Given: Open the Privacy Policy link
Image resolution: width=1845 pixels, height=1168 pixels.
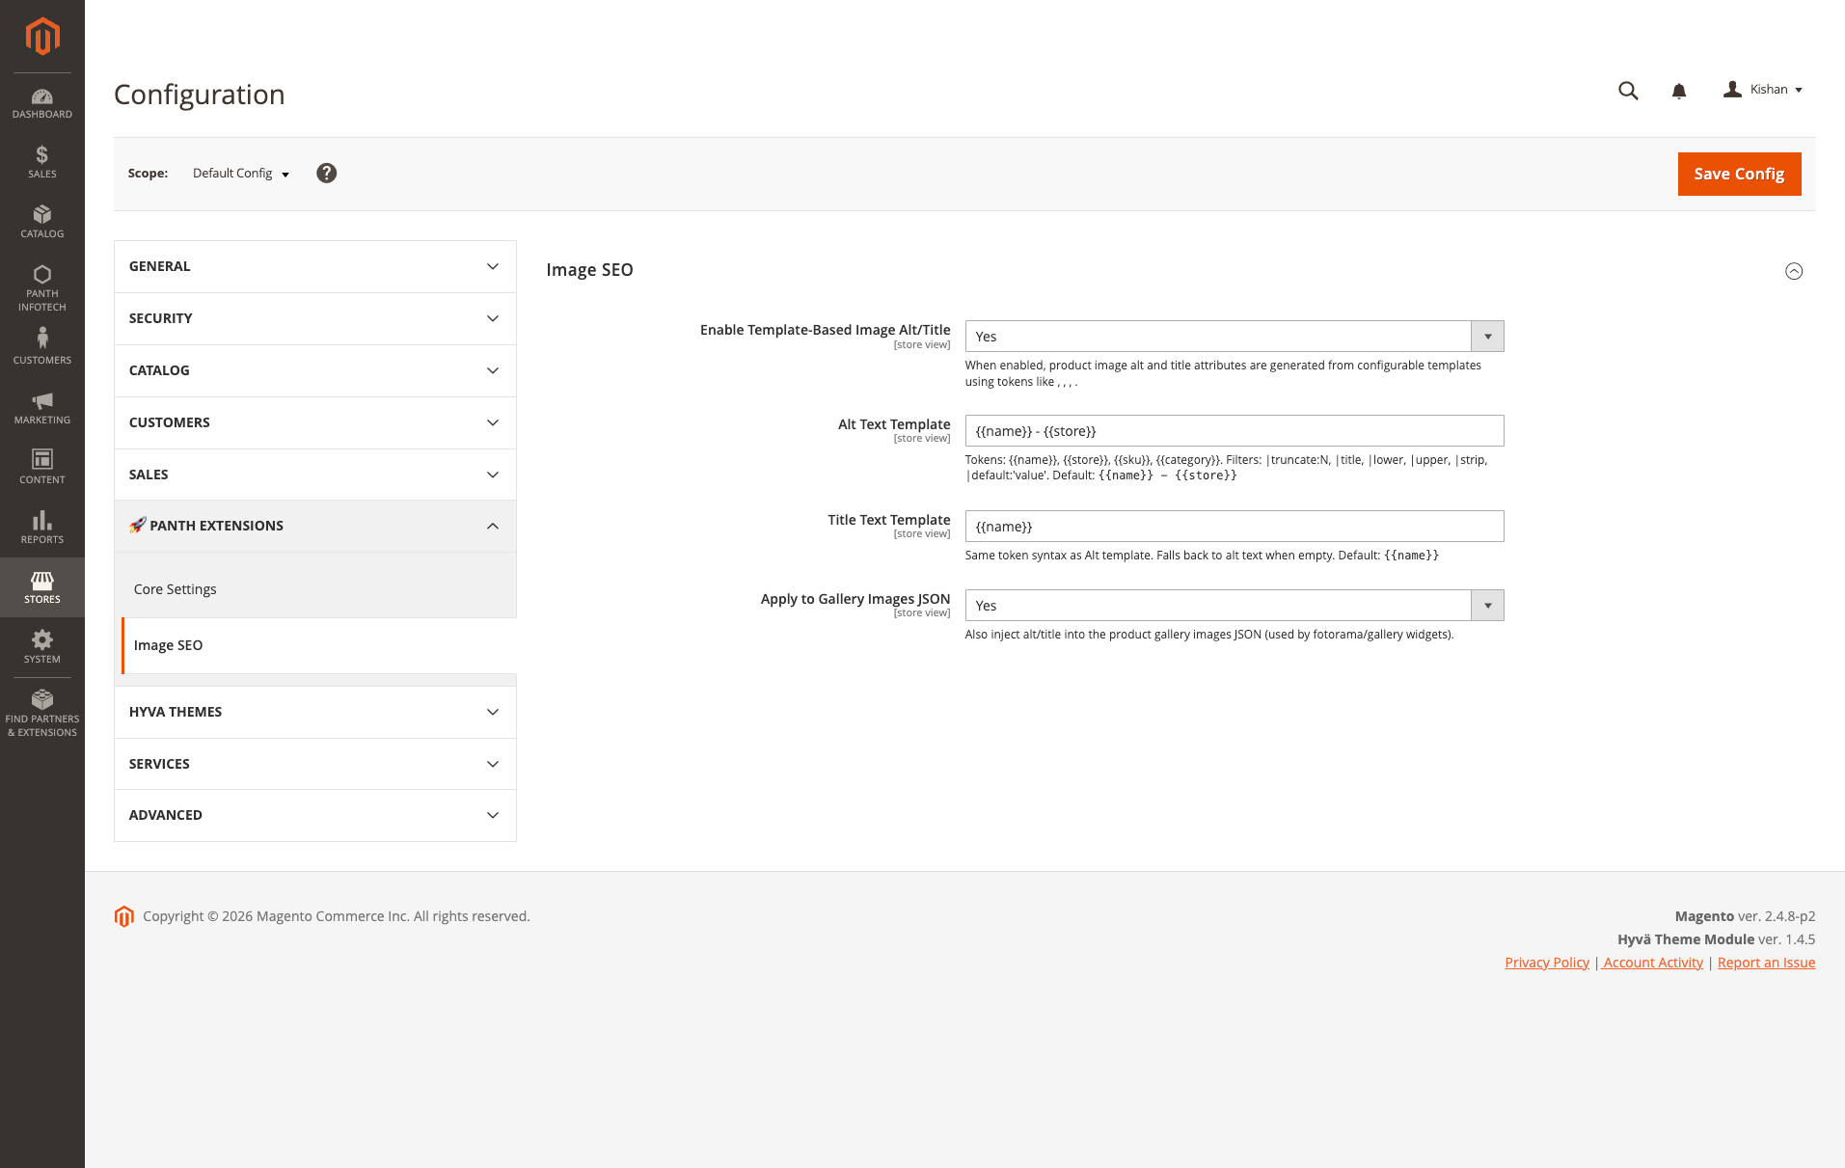Looking at the screenshot, I should [x=1546, y=962].
